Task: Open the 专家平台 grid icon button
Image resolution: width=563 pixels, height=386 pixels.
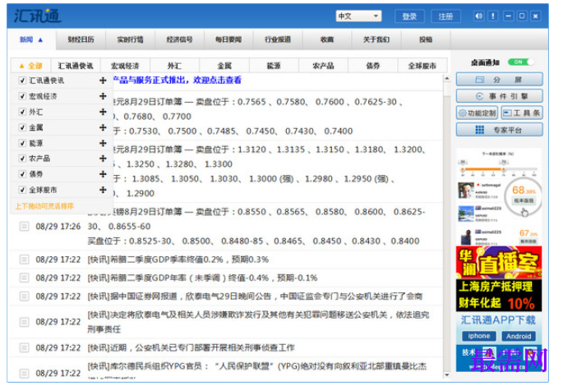Action: click(x=499, y=130)
